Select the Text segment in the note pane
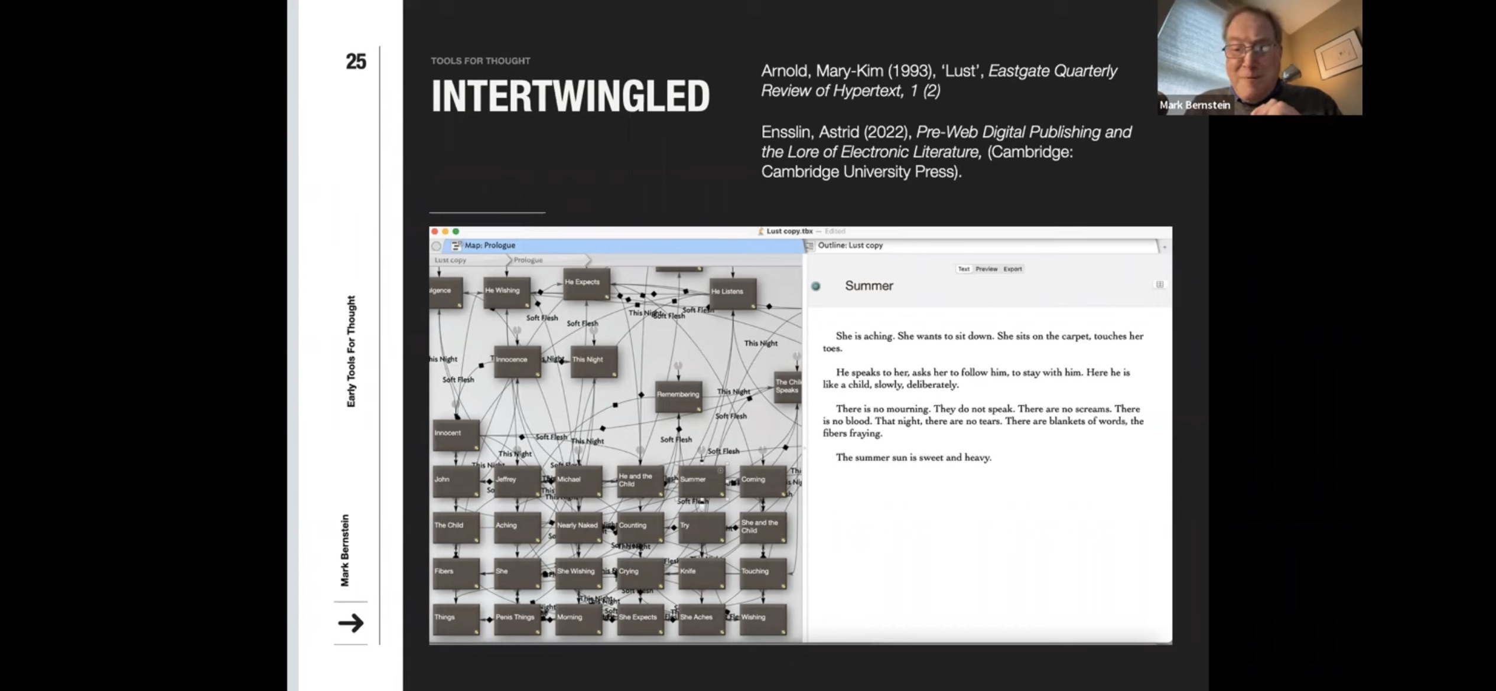This screenshot has width=1496, height=691. click(964, 269)
